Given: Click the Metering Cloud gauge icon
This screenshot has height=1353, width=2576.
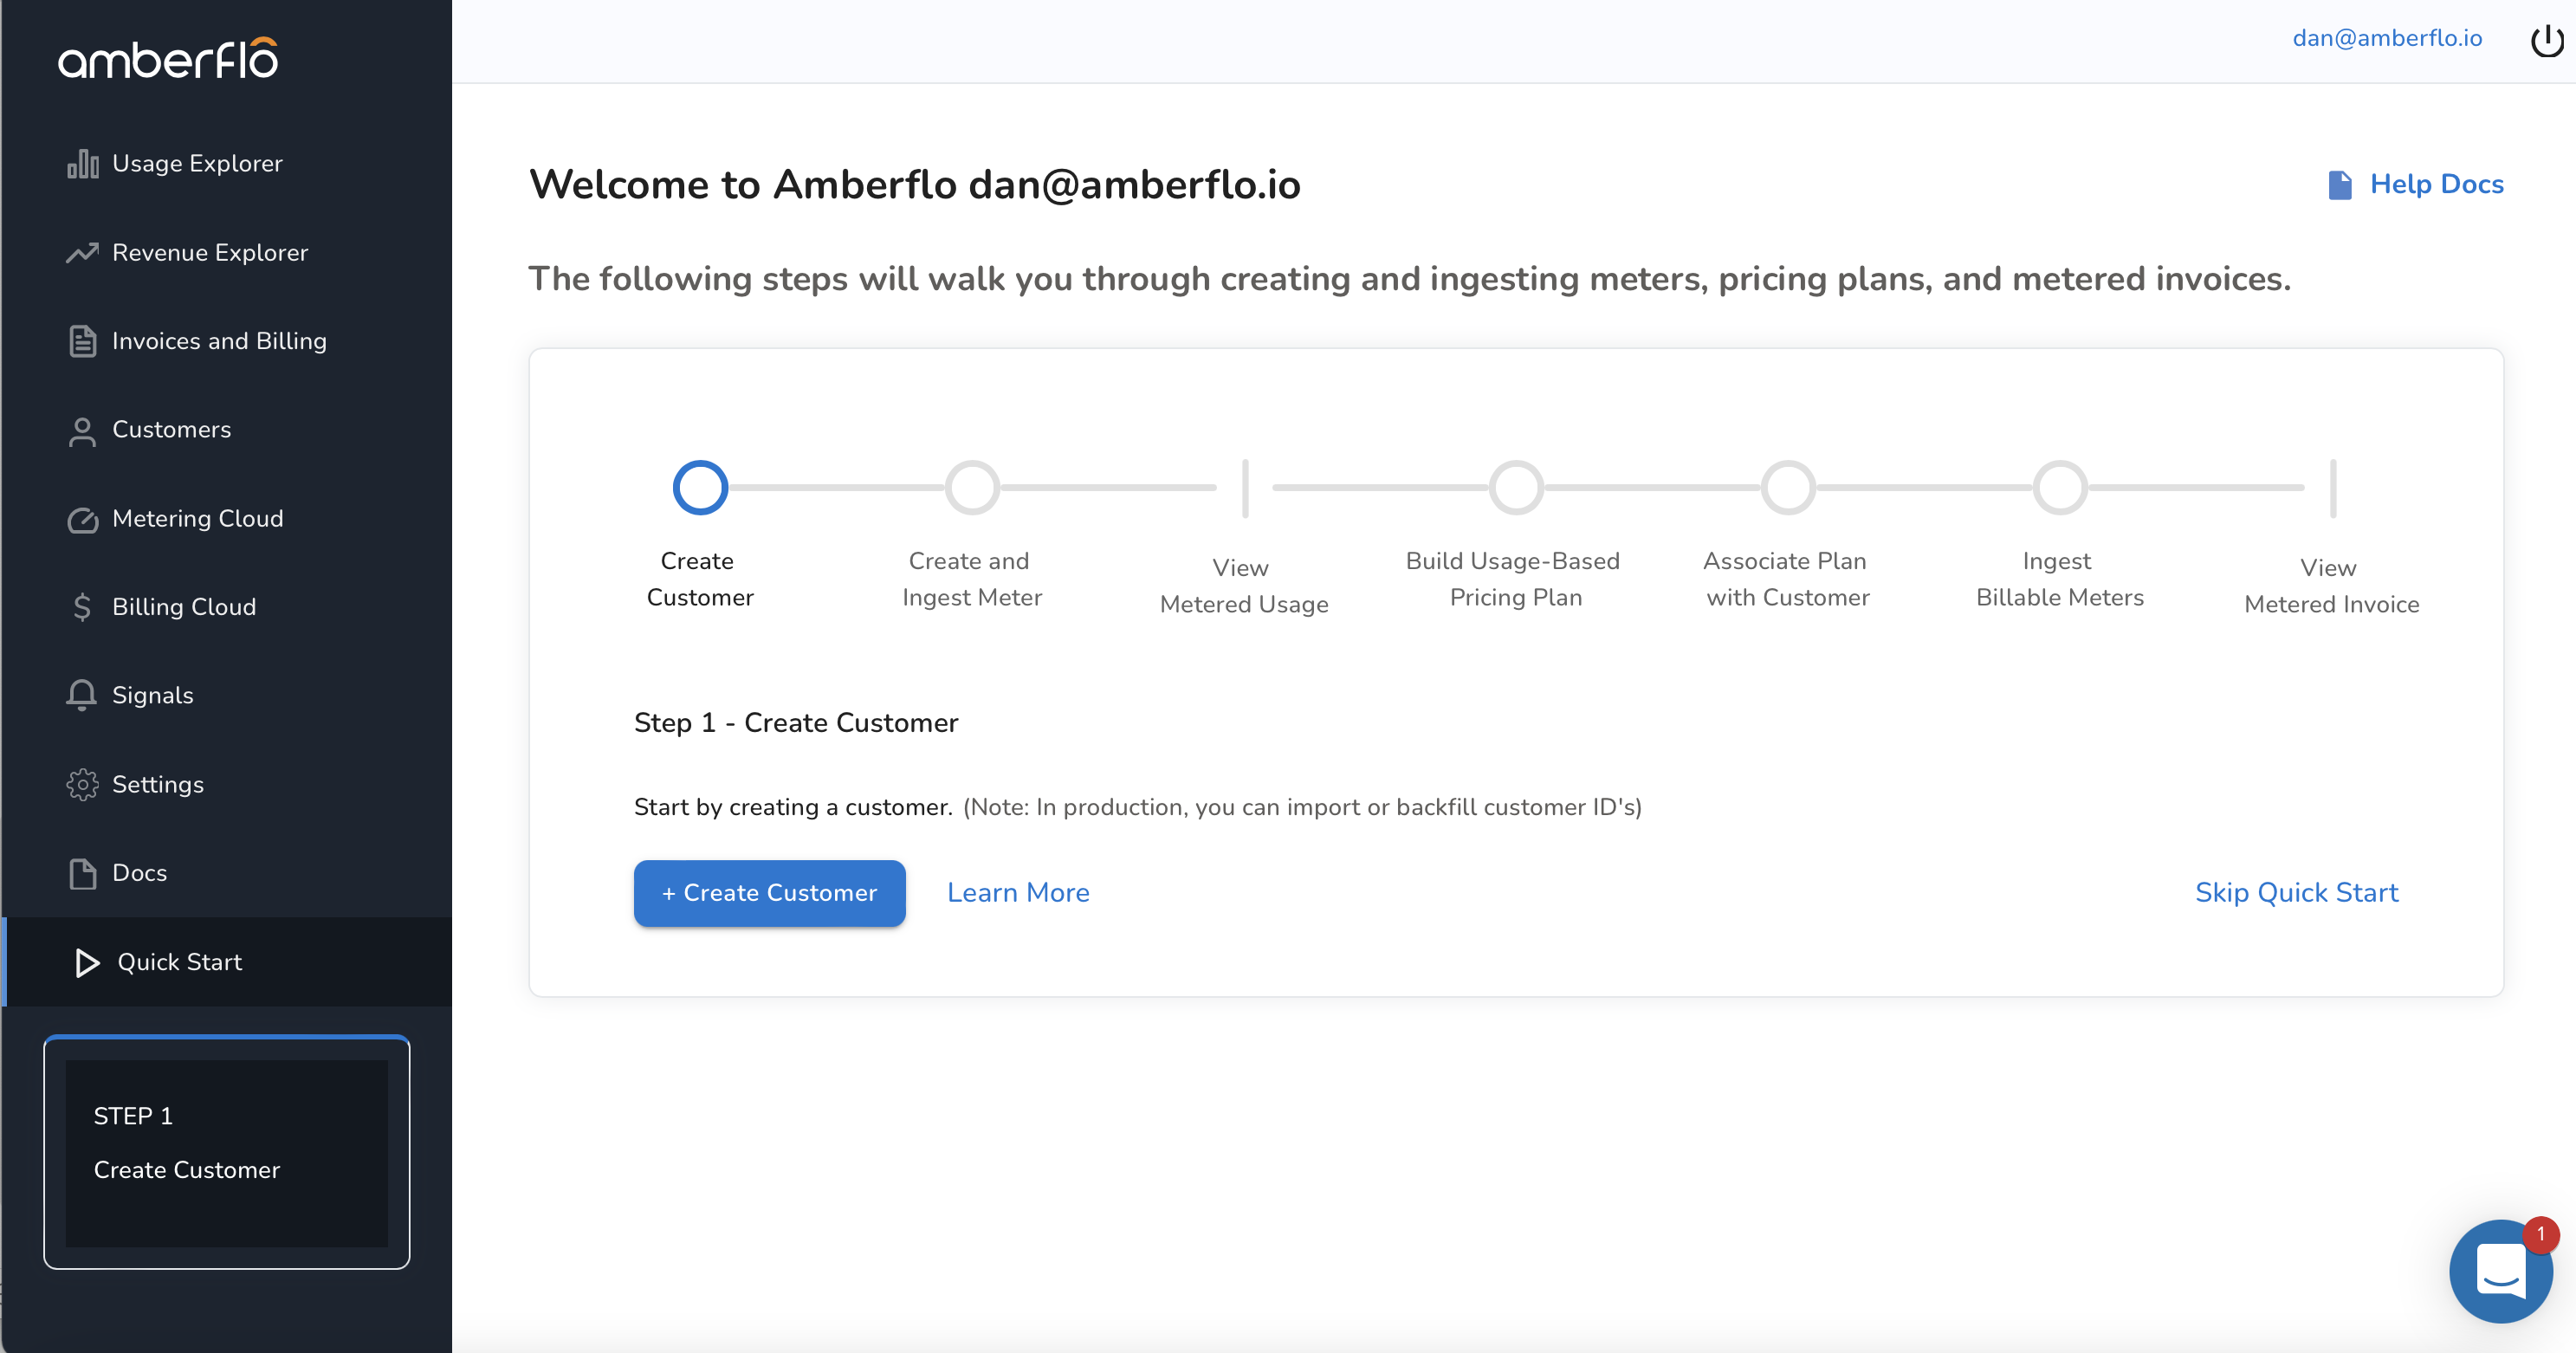Looking at the screenshot, I should (83, 519).
